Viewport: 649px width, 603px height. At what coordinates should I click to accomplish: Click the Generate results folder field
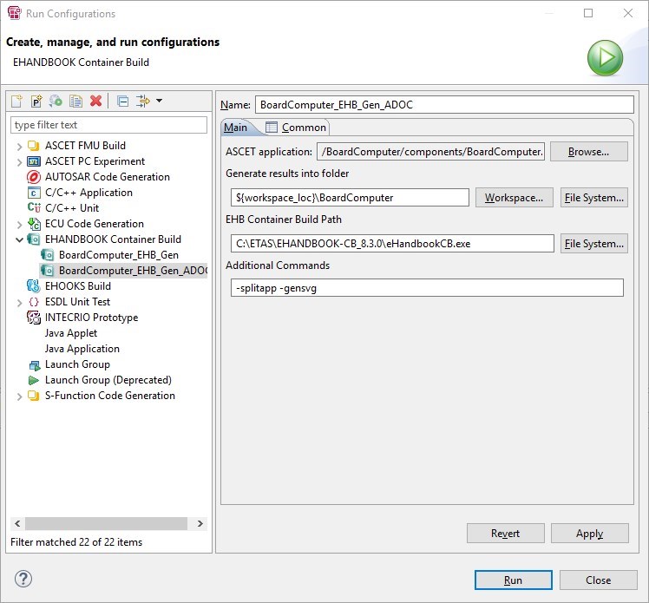(350, 198)
